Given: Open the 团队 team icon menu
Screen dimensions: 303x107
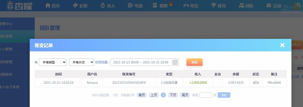Looking at the screenshot, I should (x=241, y=5).
